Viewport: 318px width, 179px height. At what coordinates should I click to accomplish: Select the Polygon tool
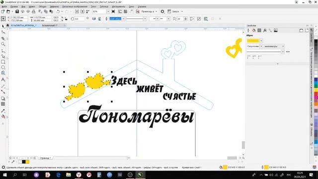(x=3, y=73)
